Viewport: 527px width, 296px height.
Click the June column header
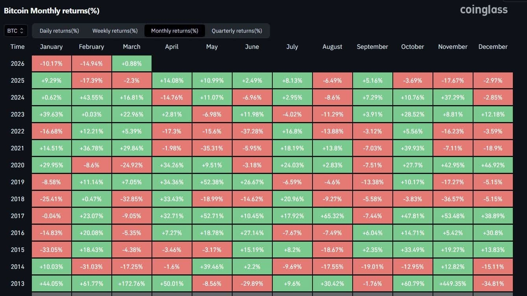click(x=252, y=46)
